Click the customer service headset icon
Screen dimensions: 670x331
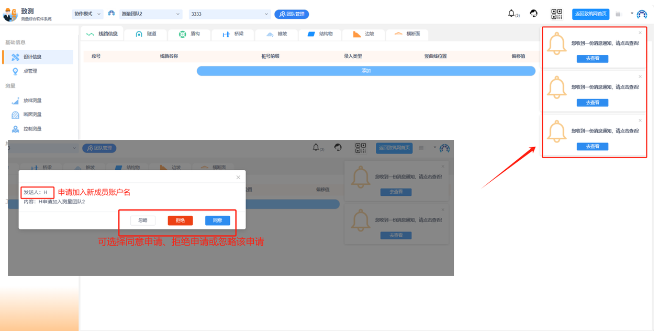pyautogui.click(x=533, y=14)
